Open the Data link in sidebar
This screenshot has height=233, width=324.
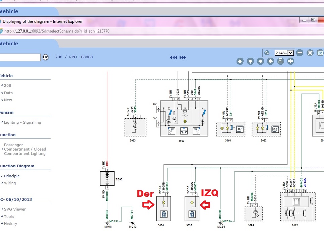(x=8, y=93)
